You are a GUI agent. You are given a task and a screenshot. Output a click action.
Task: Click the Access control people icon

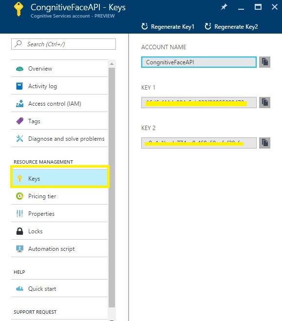(19, 104)
